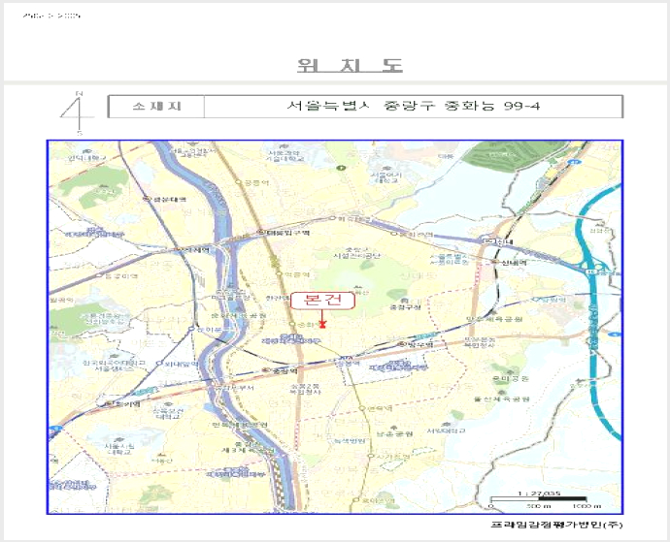Click the 망우역 station marker
Image resolution: width=670 pixels, height=542 pixels.
tap(402, 344)
